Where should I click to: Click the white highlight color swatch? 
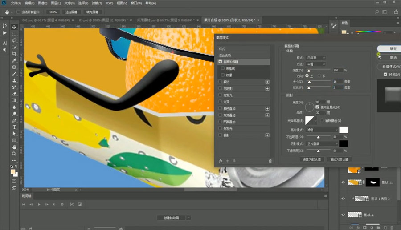[343, 130]
